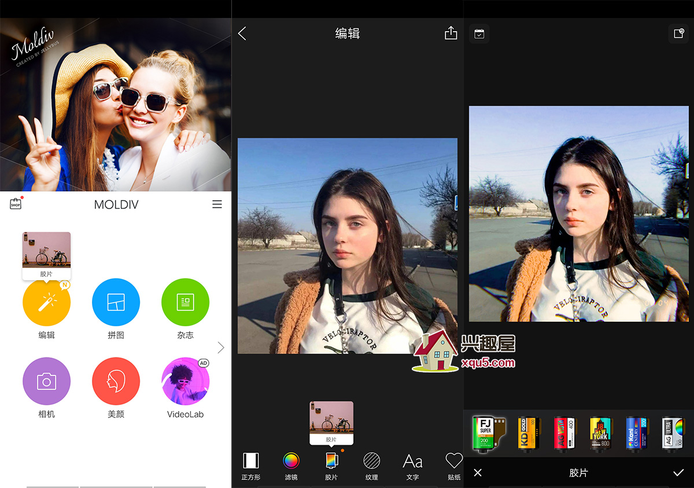This screenshot has height=488, width=694.
Task: Tap the yellow 编辑 magic wand button
Action: point(46,302)
